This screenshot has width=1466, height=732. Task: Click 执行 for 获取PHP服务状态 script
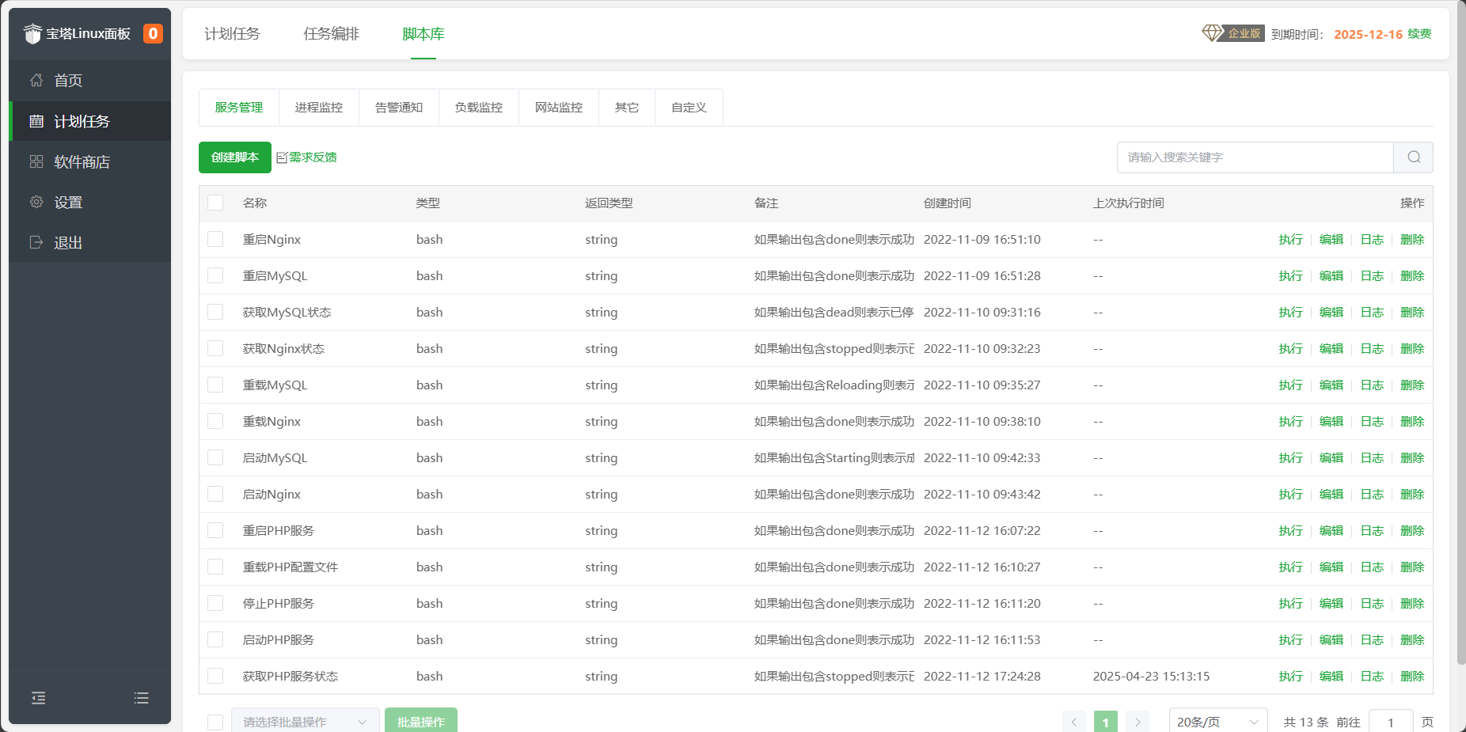(x=1290, y=676)
